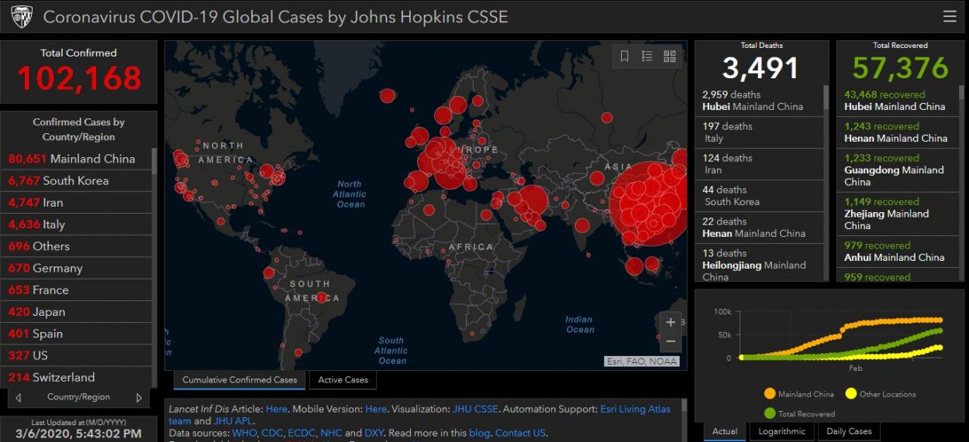Open map bookmarks
Screen dimensions: 969x442
(625, 57)
